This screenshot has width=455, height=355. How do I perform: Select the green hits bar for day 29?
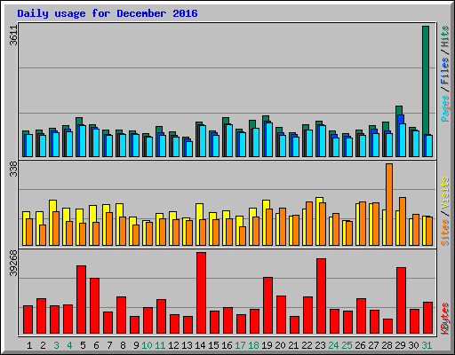(399, 110)
